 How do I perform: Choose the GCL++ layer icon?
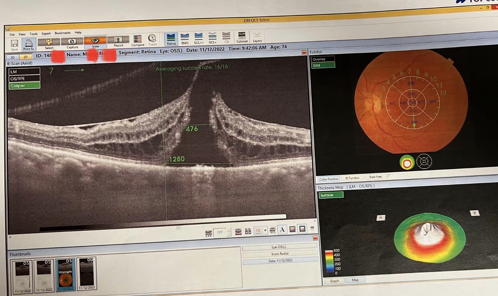click(198, 38)
